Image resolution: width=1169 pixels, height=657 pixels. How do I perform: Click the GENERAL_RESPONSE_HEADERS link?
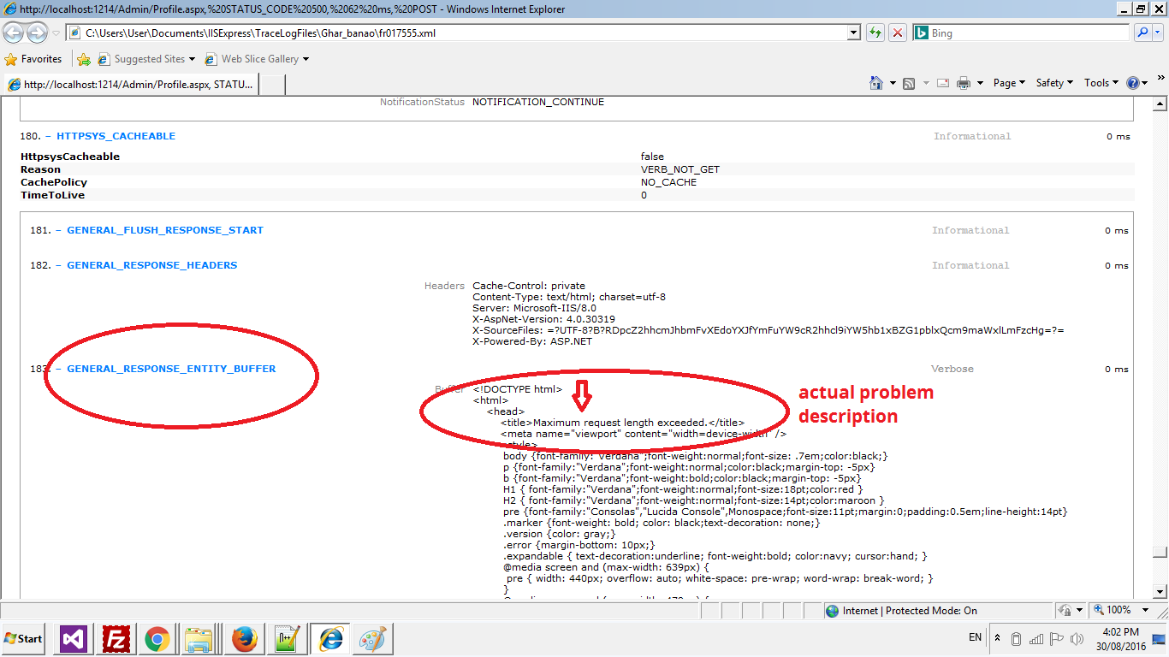152,265
